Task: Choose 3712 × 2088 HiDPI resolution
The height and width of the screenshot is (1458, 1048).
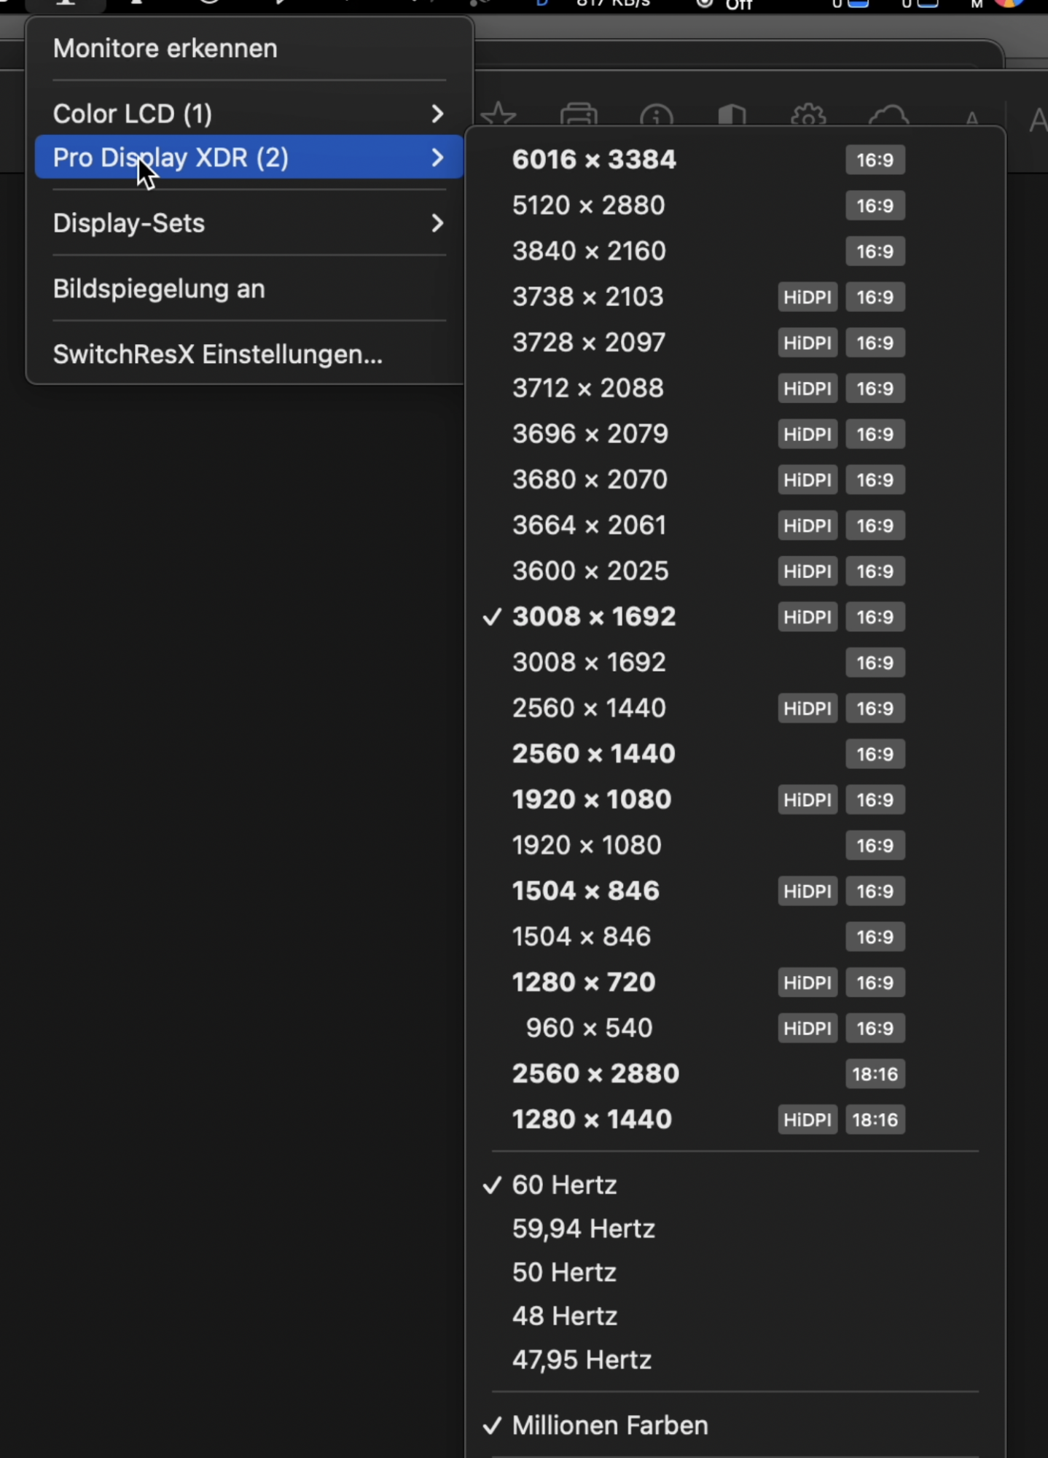Action: [735, 389]
